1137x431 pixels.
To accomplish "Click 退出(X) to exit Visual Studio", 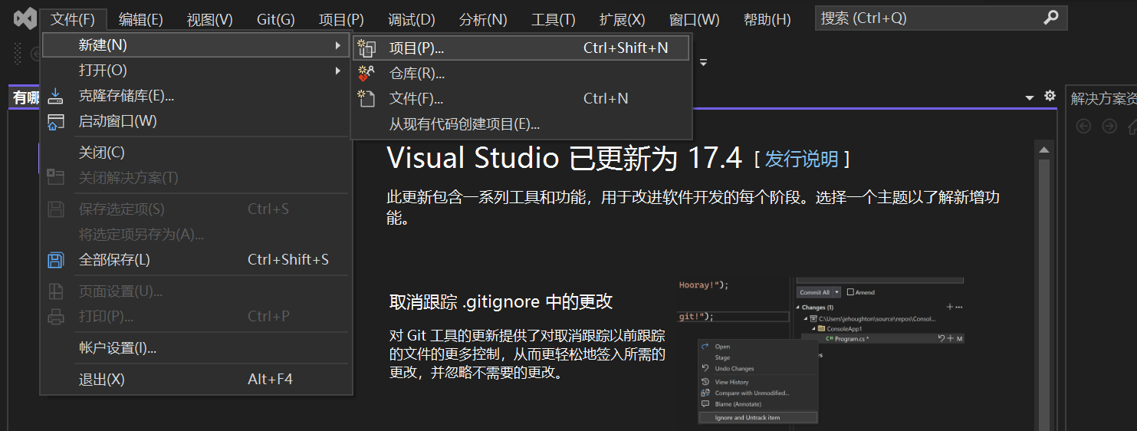I will click(101, 380).
